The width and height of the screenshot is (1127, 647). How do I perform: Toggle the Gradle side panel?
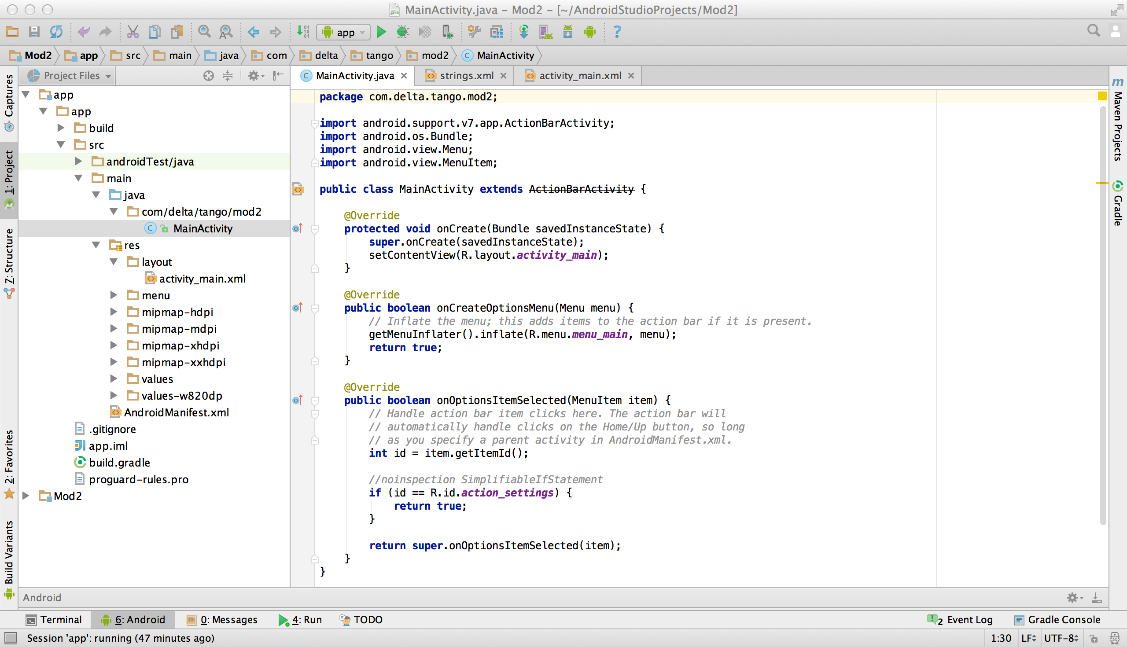[x=1118, y=204]
